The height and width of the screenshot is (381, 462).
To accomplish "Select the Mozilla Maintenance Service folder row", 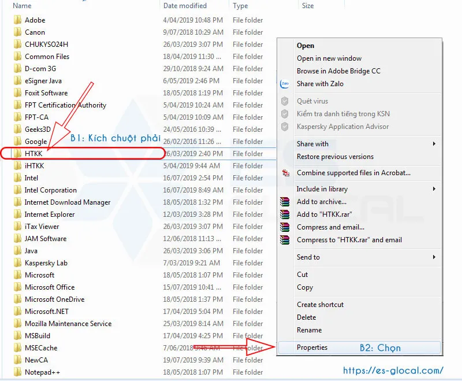I will pos(68,324).
